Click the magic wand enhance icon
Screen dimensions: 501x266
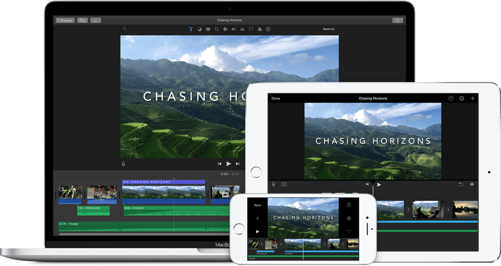(125, 29)
